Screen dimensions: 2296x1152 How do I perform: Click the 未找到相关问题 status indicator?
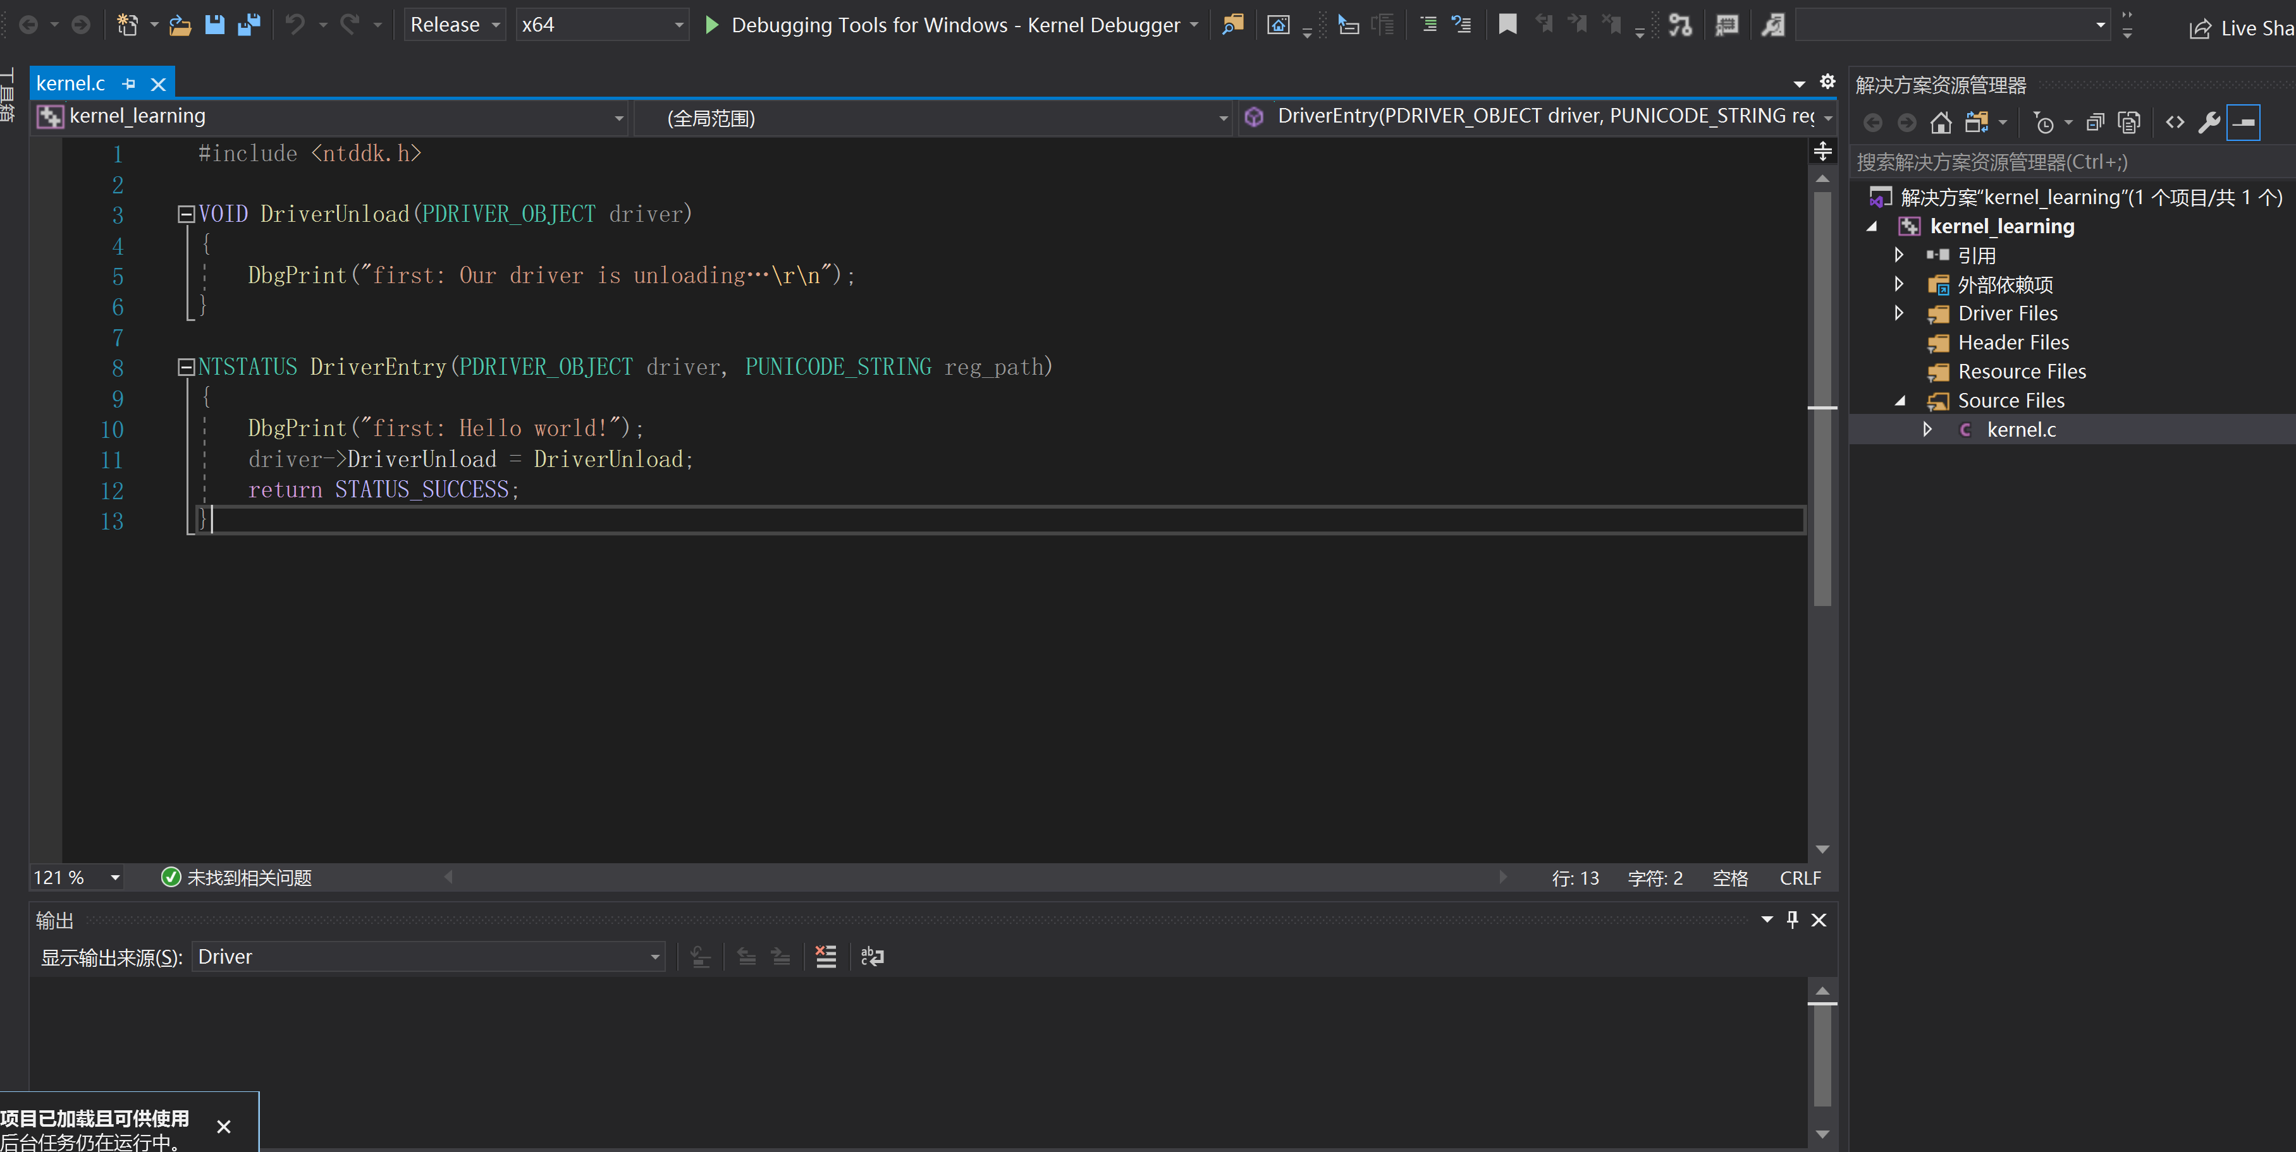tap(236, 878)
